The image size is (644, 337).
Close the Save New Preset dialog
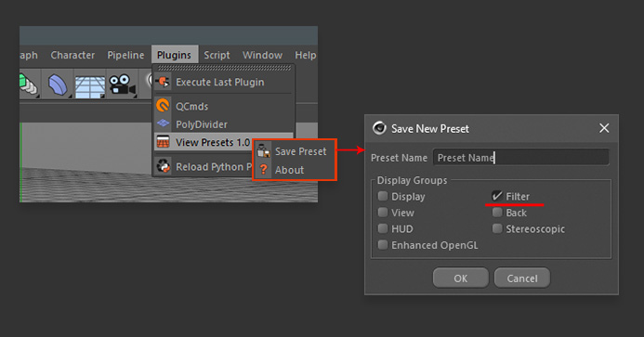(604, 128)
